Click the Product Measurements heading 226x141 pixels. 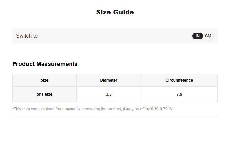tap(45, 64)
